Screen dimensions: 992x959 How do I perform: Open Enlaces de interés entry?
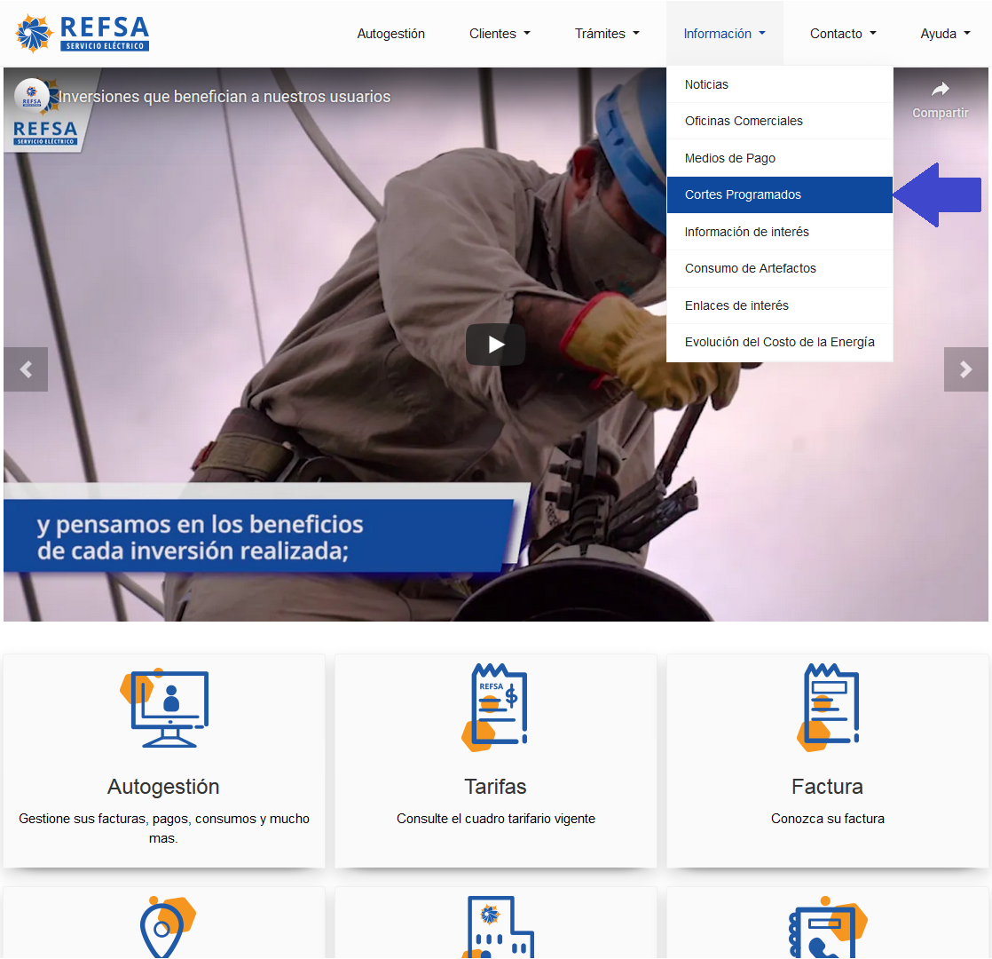pyautogui.click(x=779, y=305)
